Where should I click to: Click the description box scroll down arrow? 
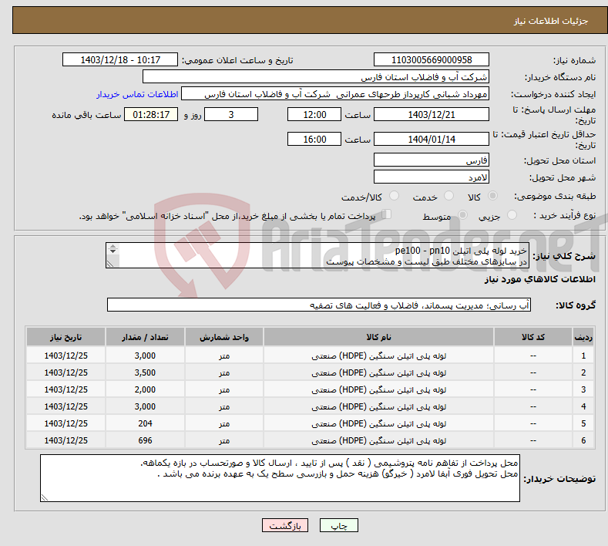113,251
